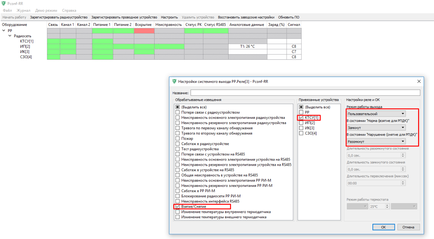Close the relay settings dialog
Image resolution: width=434 pixels, height=239 pixels.
coord(419,82)
